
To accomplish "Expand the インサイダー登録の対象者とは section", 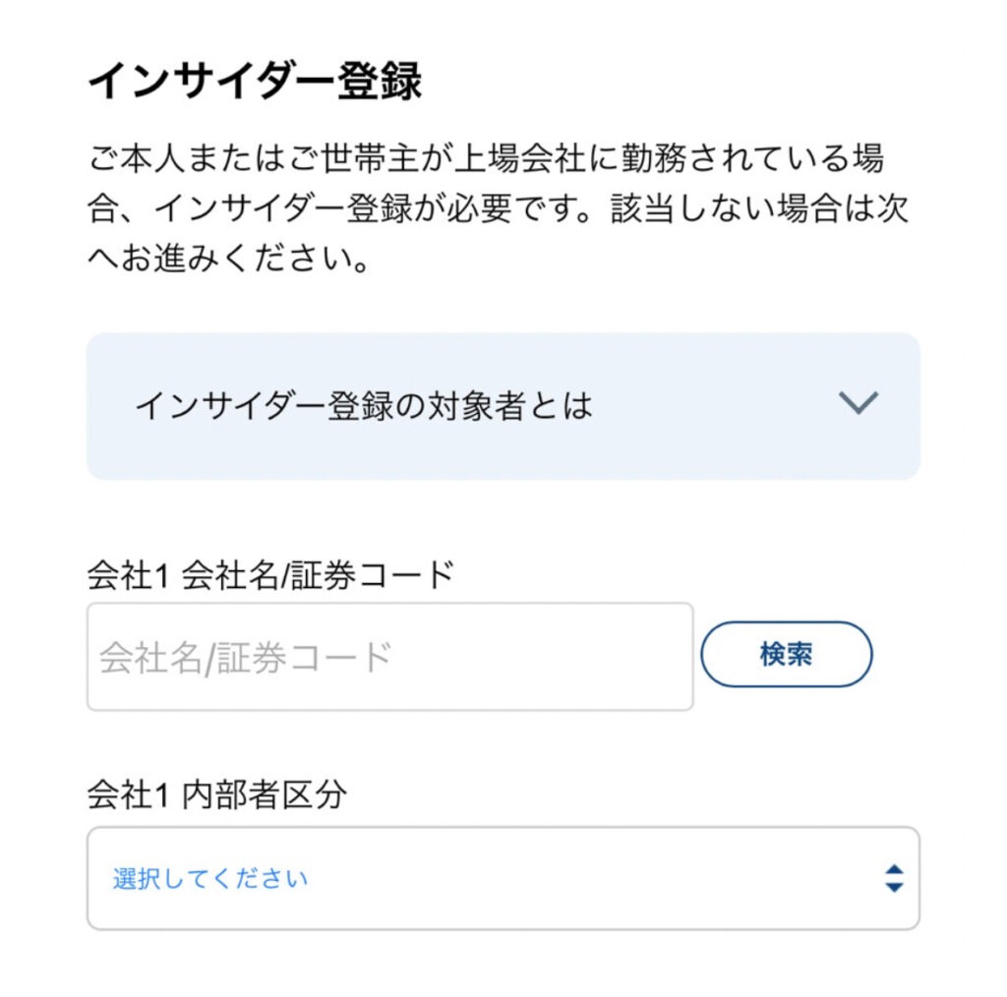I will 503,405.
